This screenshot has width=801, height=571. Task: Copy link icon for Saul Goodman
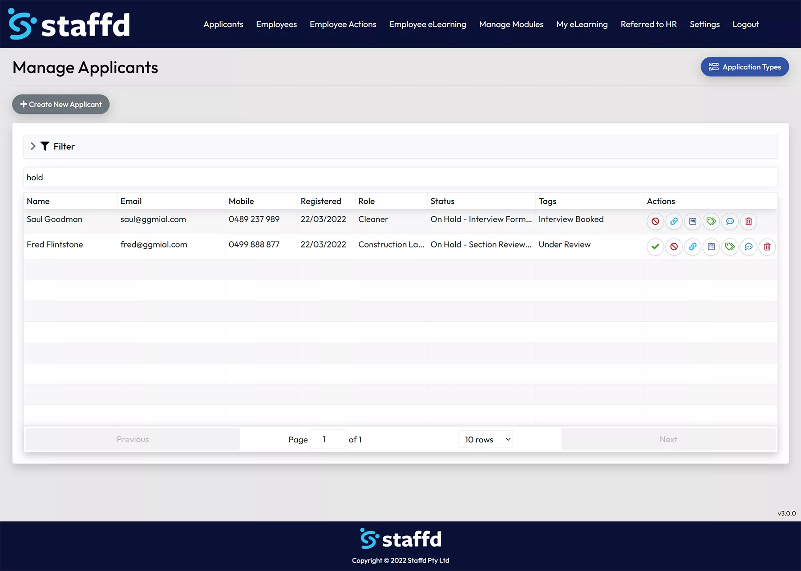674,221
